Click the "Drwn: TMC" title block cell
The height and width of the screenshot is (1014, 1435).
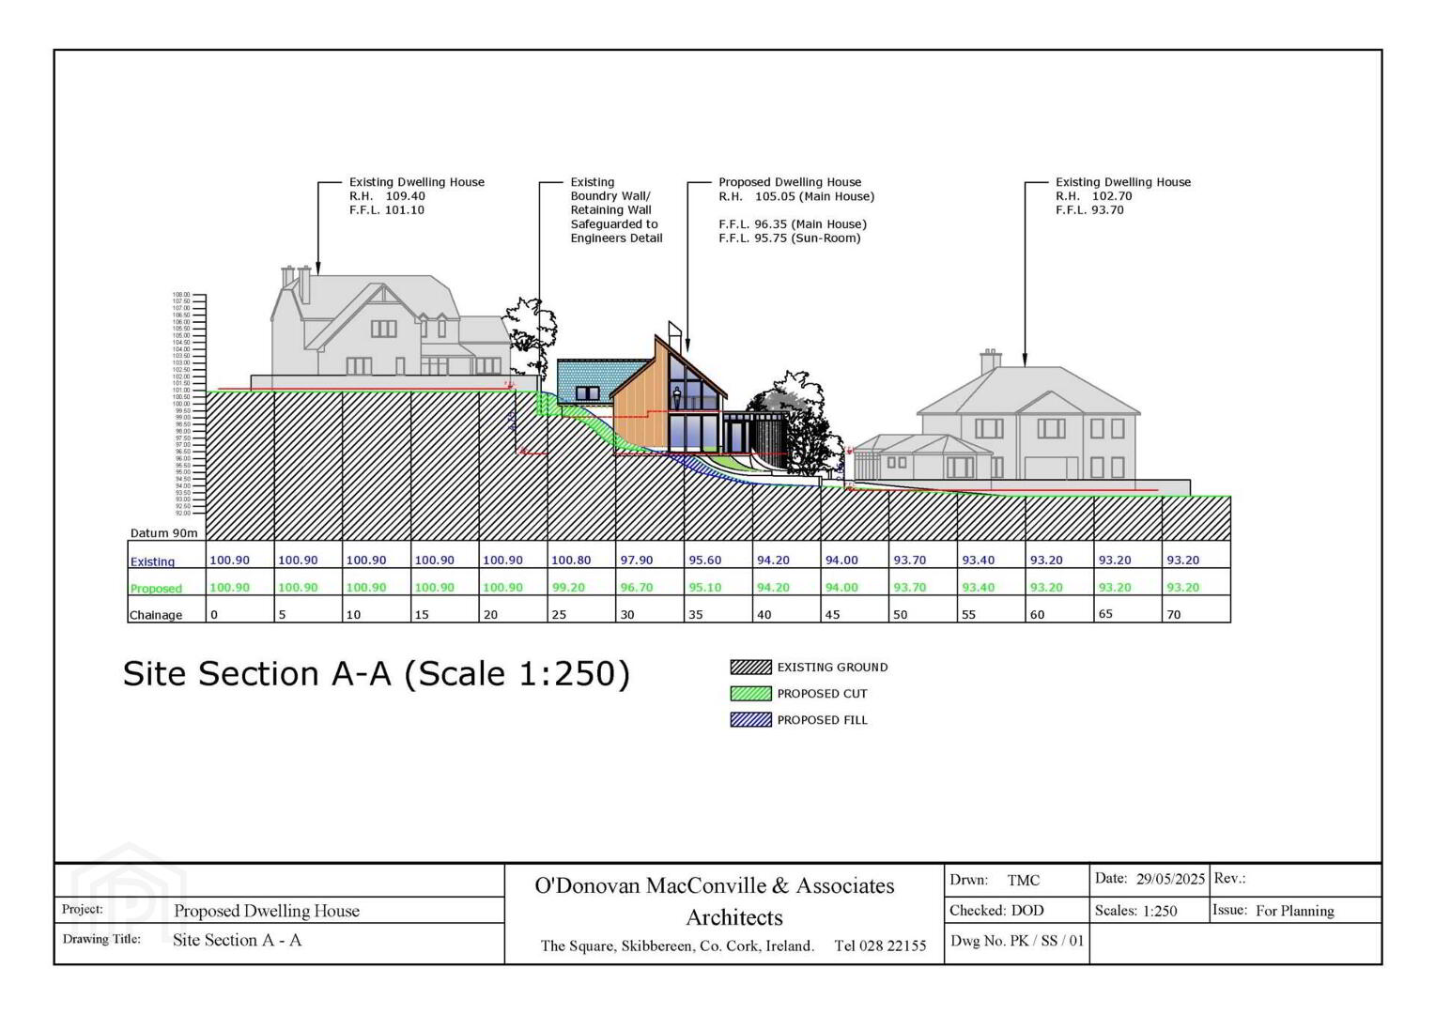pyautogui.click(x=1016, y=880)
